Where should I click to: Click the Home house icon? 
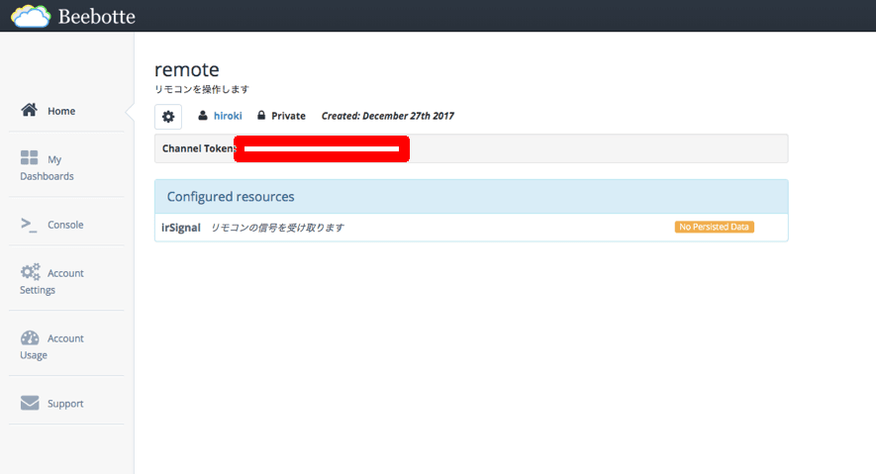(30, 110)
